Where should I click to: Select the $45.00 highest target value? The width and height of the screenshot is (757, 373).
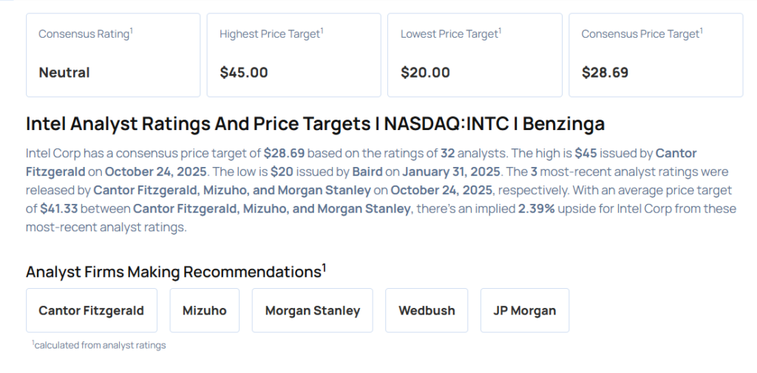point(244,72)
